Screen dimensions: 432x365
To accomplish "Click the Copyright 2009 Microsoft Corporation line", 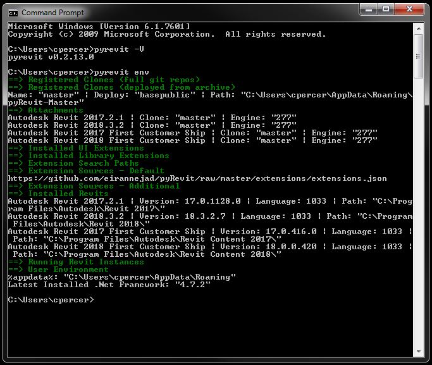I will (167, 34).
